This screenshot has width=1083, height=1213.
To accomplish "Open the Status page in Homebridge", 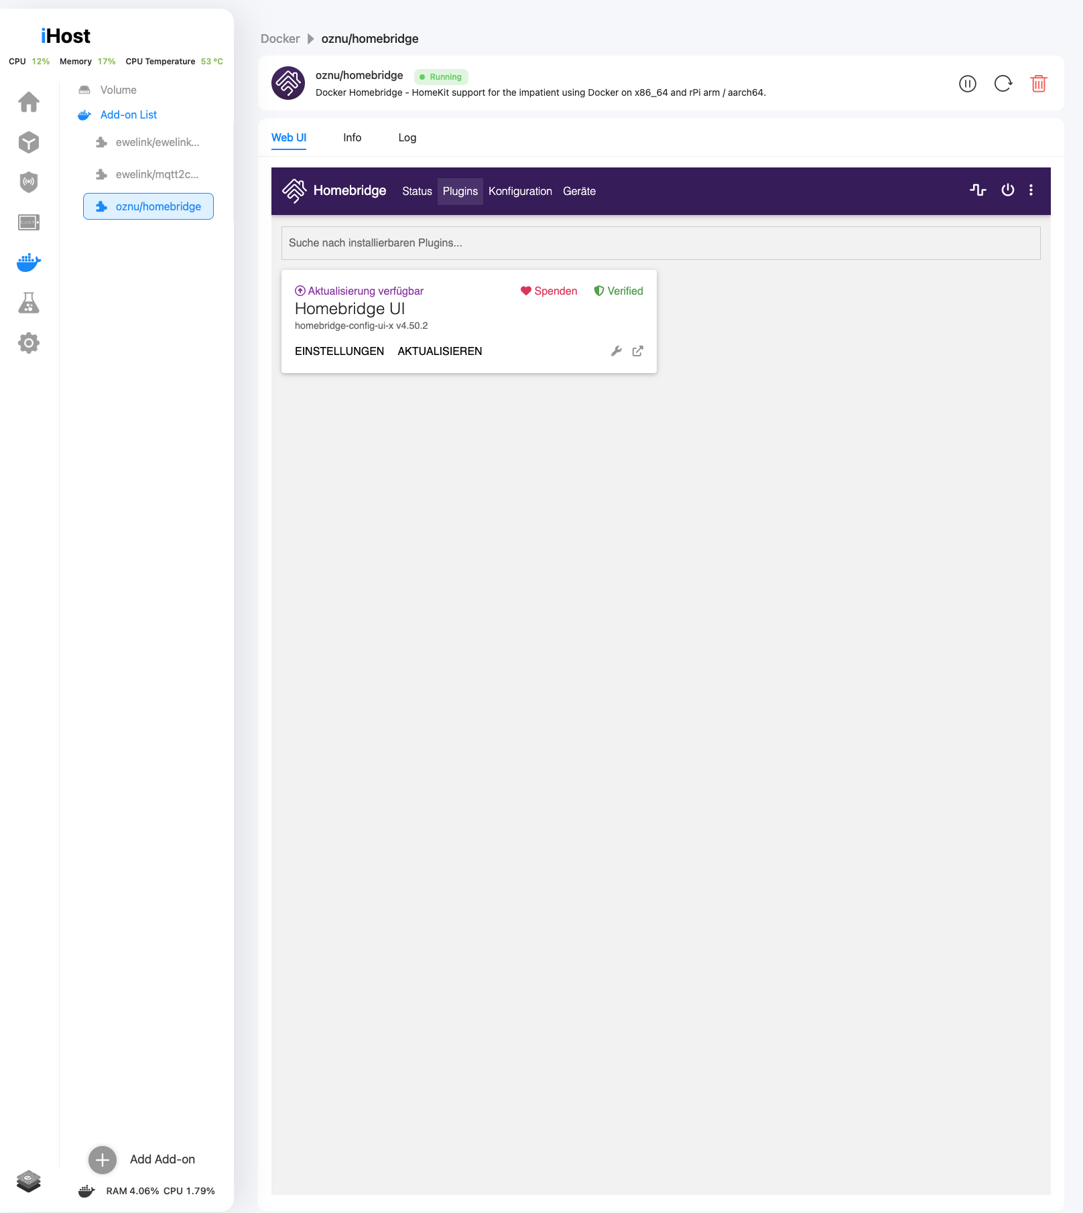I will 418,192.
